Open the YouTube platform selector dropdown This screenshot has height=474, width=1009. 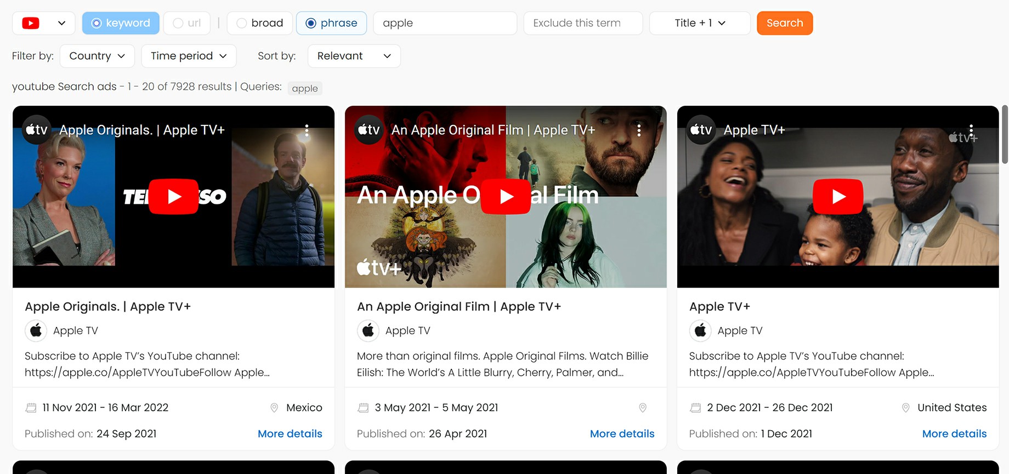(x=44, y=23)
